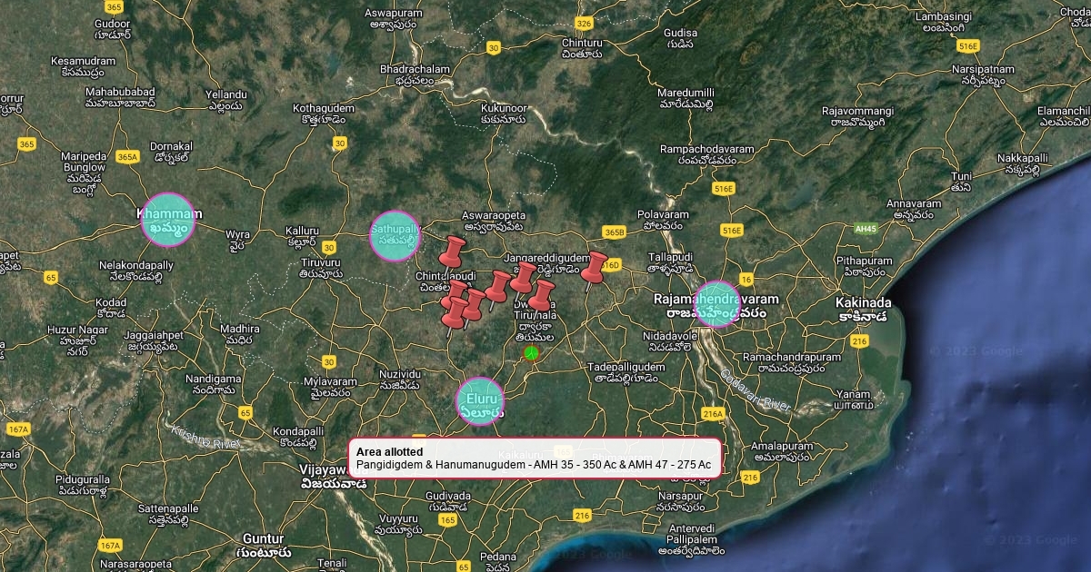Screen dimensions: 1091x572
Task: Click the 365B highway shield near Aswaraopeta
Action: (x=614, y=232)
